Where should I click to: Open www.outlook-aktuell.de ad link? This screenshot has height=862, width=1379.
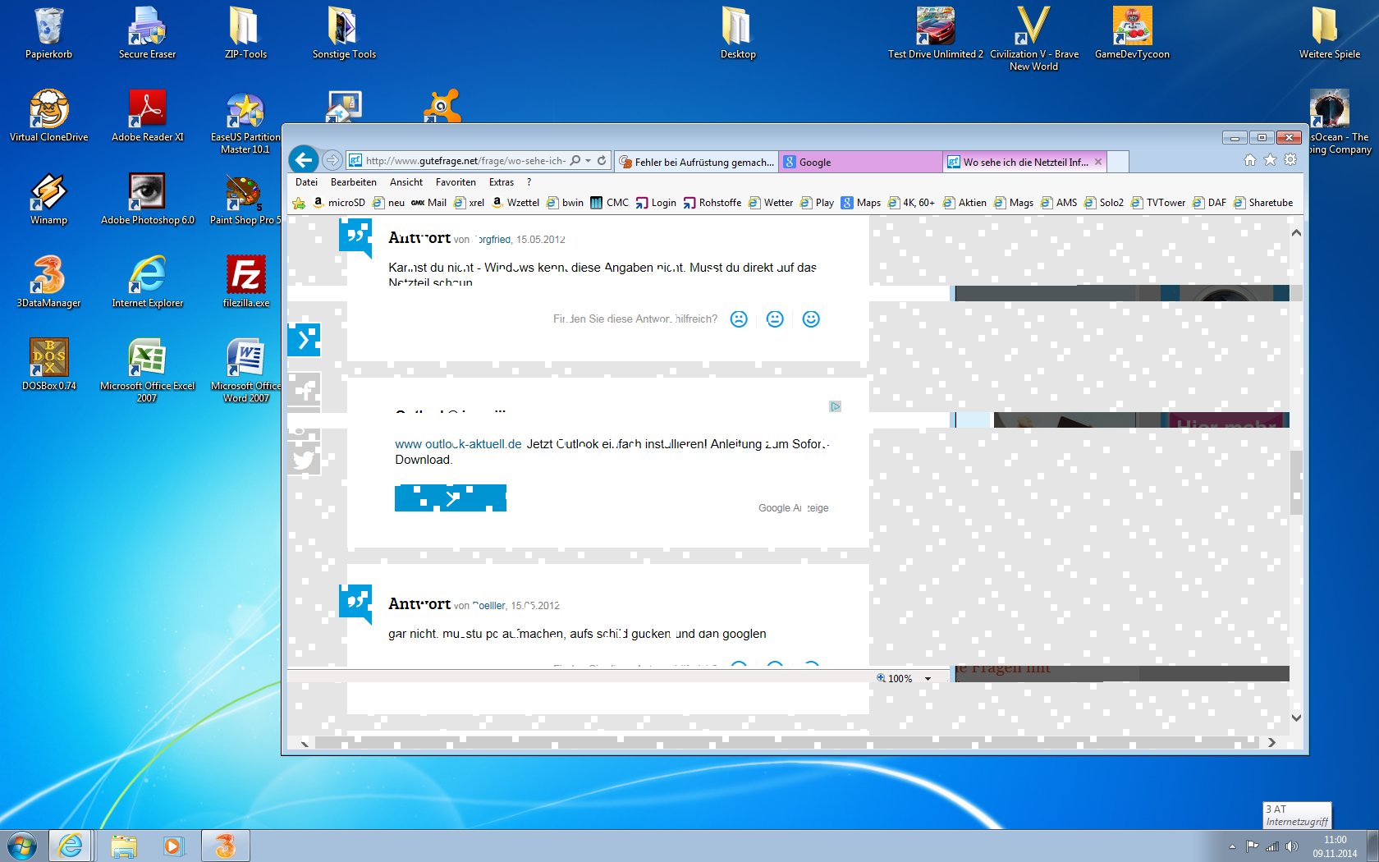point(458,444)
